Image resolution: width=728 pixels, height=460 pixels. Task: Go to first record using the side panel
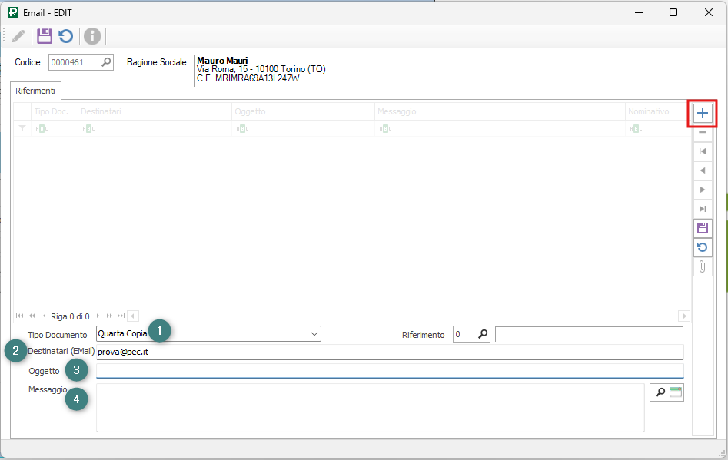[702, 152]
